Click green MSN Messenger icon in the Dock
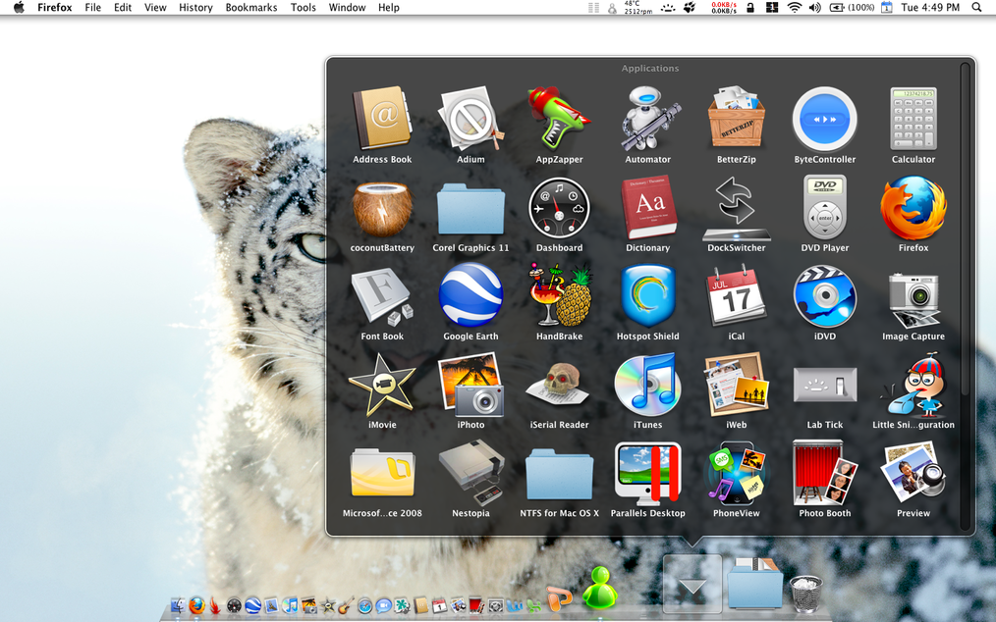This screenshot has width=996, height=622. [599, 588]
